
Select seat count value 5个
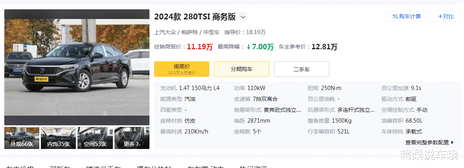click(x=257, y=132)
